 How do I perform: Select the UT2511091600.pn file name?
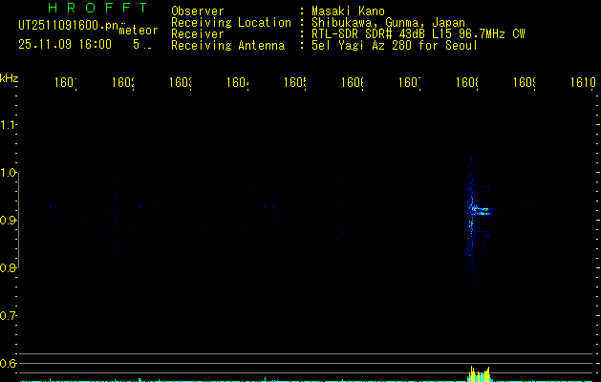69,26
